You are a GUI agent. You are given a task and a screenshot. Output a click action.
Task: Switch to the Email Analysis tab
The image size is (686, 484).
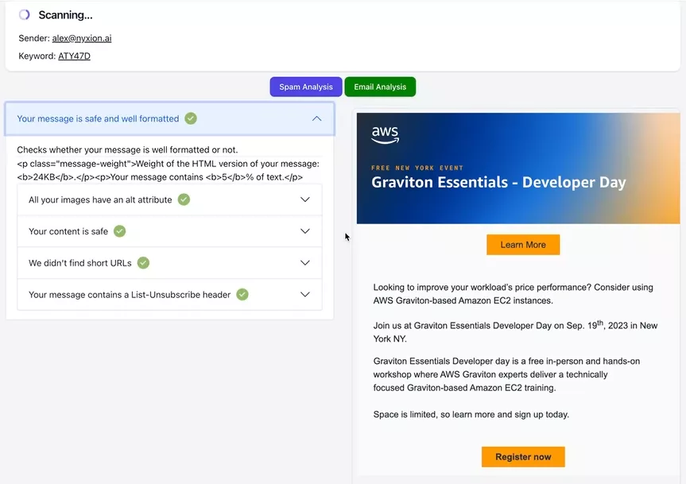380,87
